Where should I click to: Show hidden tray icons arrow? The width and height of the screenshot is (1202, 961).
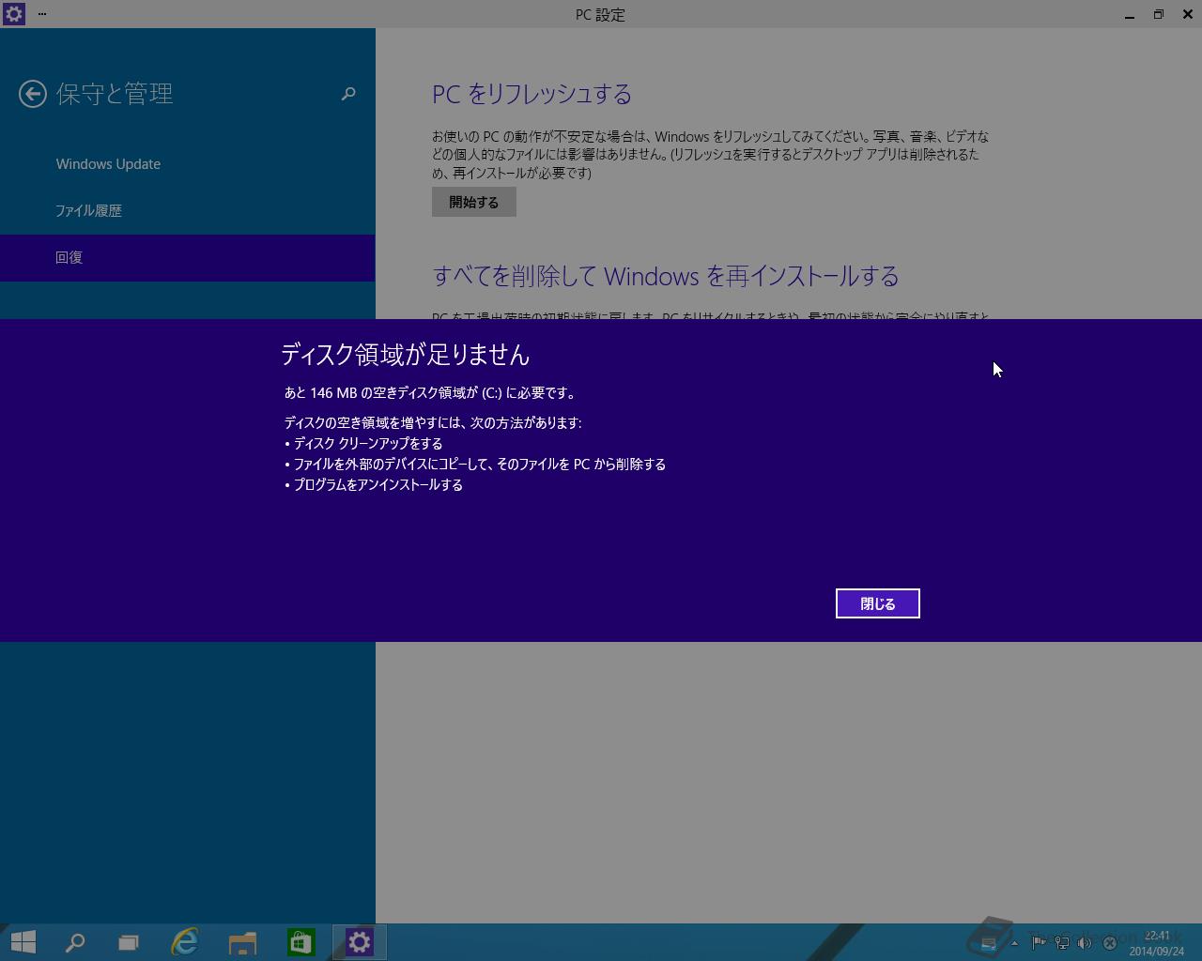pos(1014,943)
